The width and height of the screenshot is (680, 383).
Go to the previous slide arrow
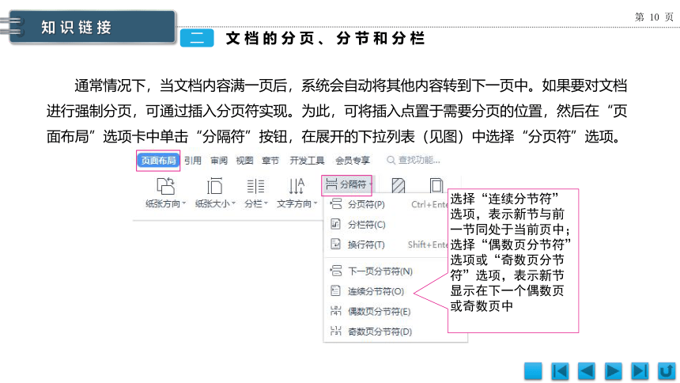587,371
